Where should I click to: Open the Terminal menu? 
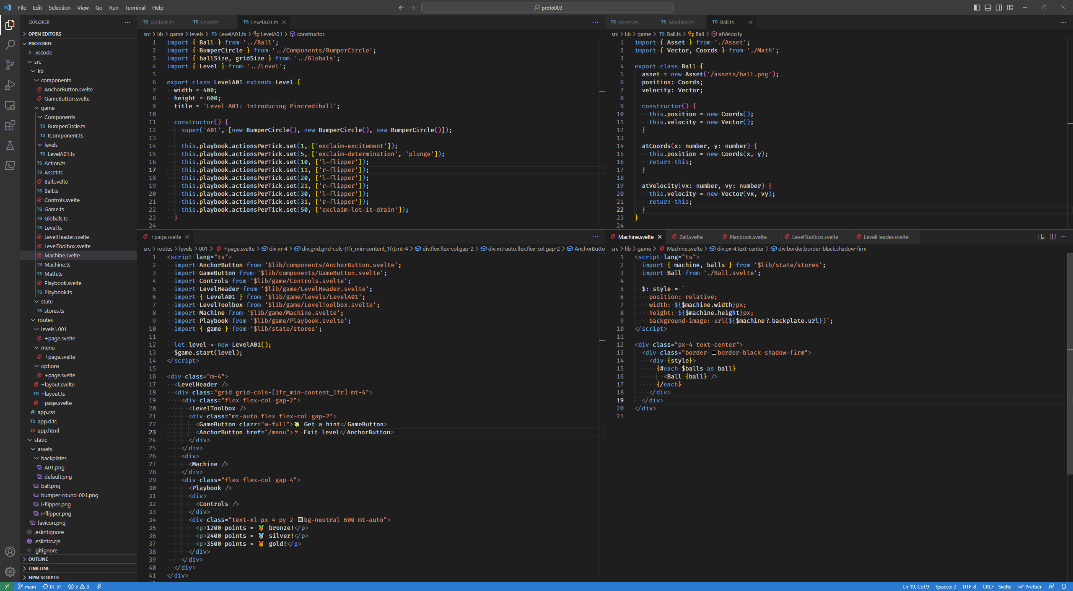[x=135, y=8]
